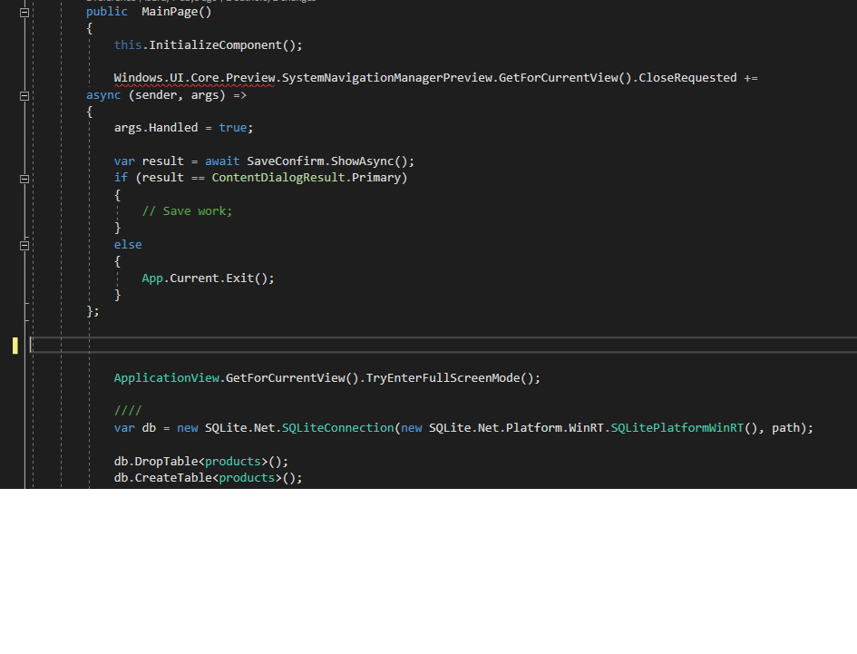Click the TryEnterFullScreenMode method call
The image size is (857, 654).
(443, 378)
